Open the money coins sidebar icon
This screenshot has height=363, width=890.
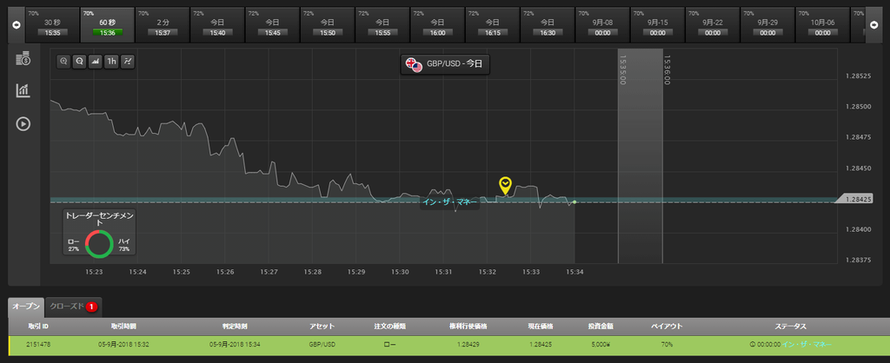[23, 58]
